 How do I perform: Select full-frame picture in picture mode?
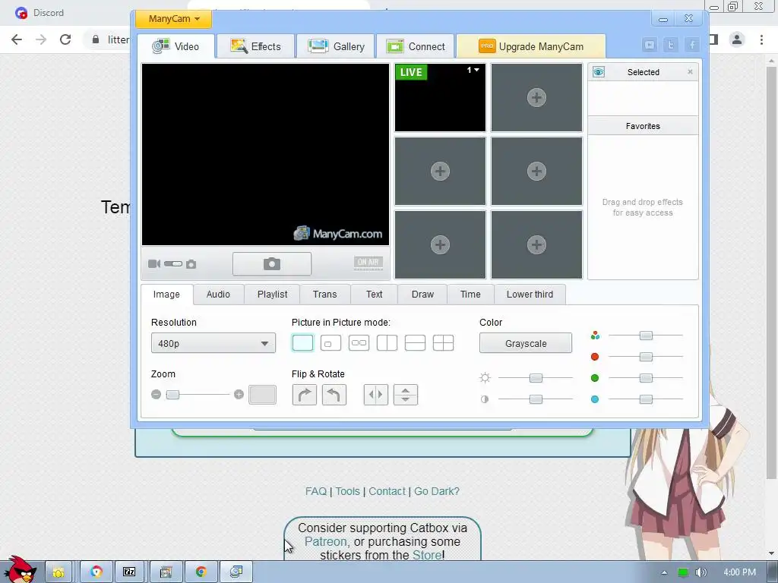(x=302, y=343)
